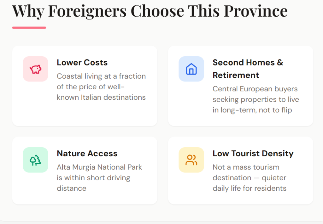Click the Alta Murgia National Park text

[99, 167]
